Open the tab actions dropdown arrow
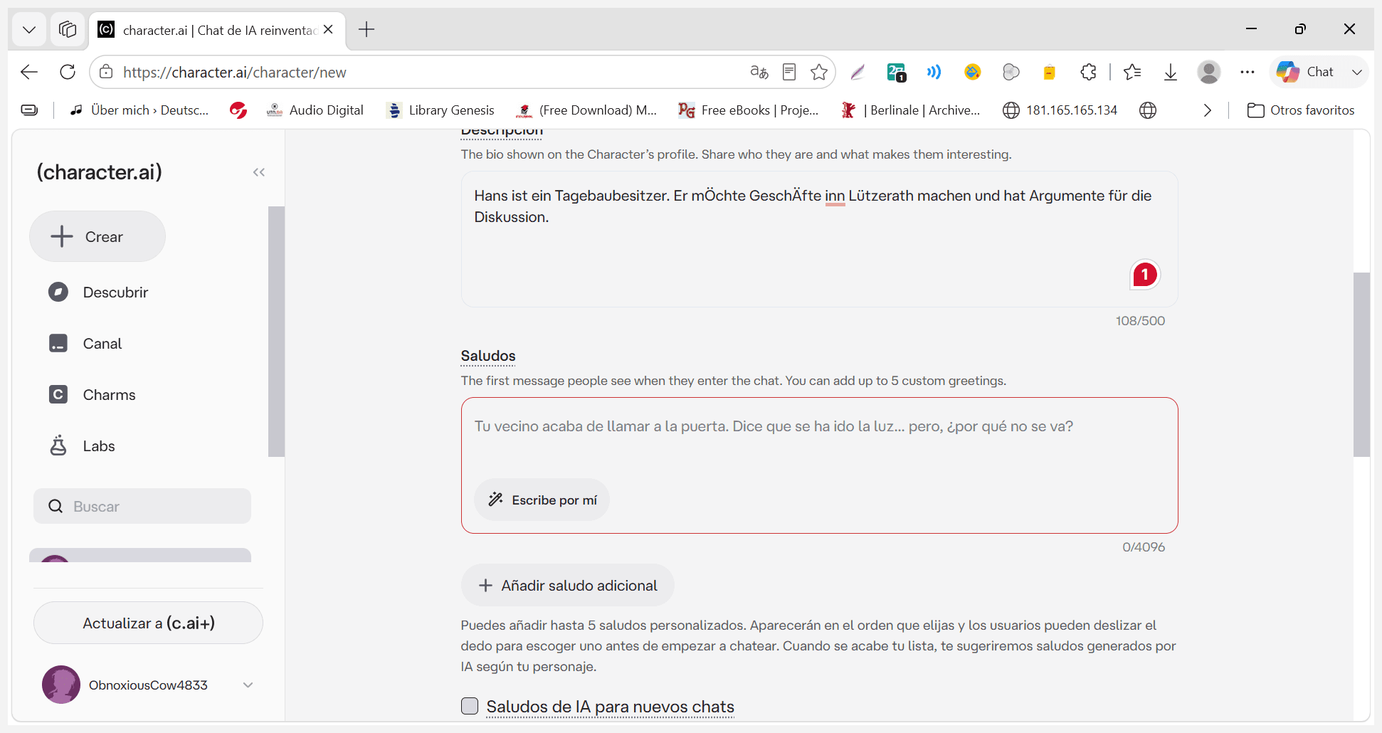Screen dimensions: 1382x733 29,29
